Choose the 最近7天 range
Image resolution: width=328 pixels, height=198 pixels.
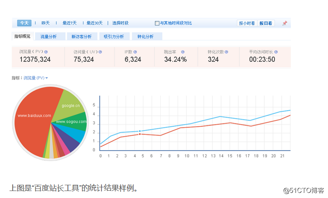[x=70, y=23]
